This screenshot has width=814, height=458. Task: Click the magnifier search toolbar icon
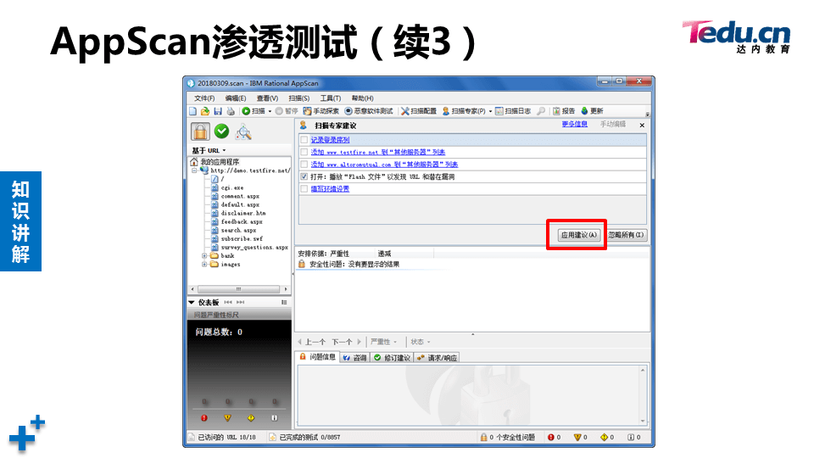541,111
